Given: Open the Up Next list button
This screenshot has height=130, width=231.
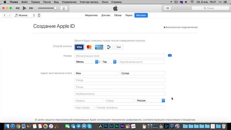Looking at the screenshot, I should point(167,8).
